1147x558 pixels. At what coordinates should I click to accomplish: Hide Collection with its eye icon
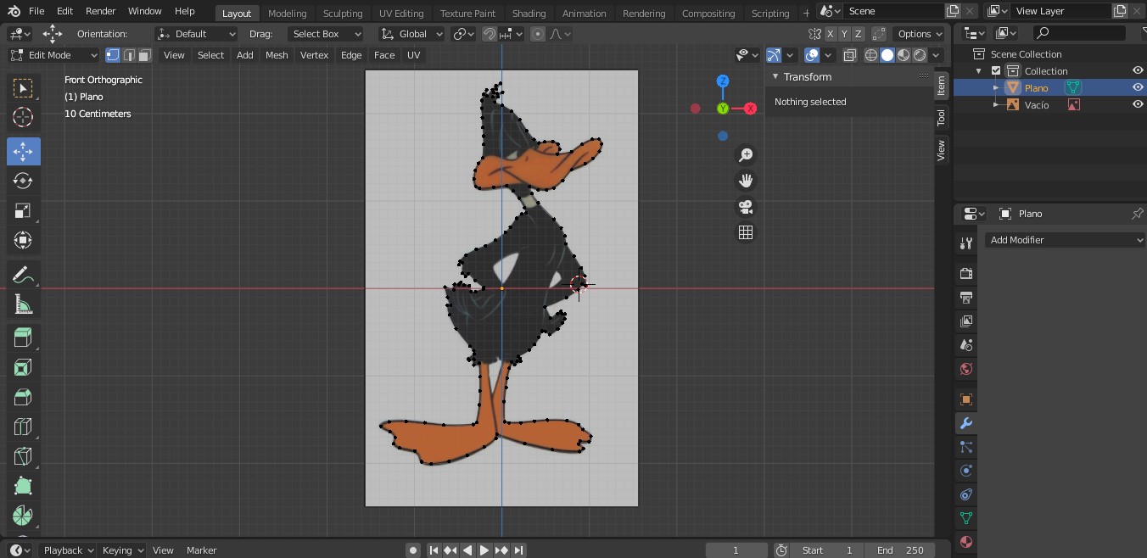click(1138, 71)
